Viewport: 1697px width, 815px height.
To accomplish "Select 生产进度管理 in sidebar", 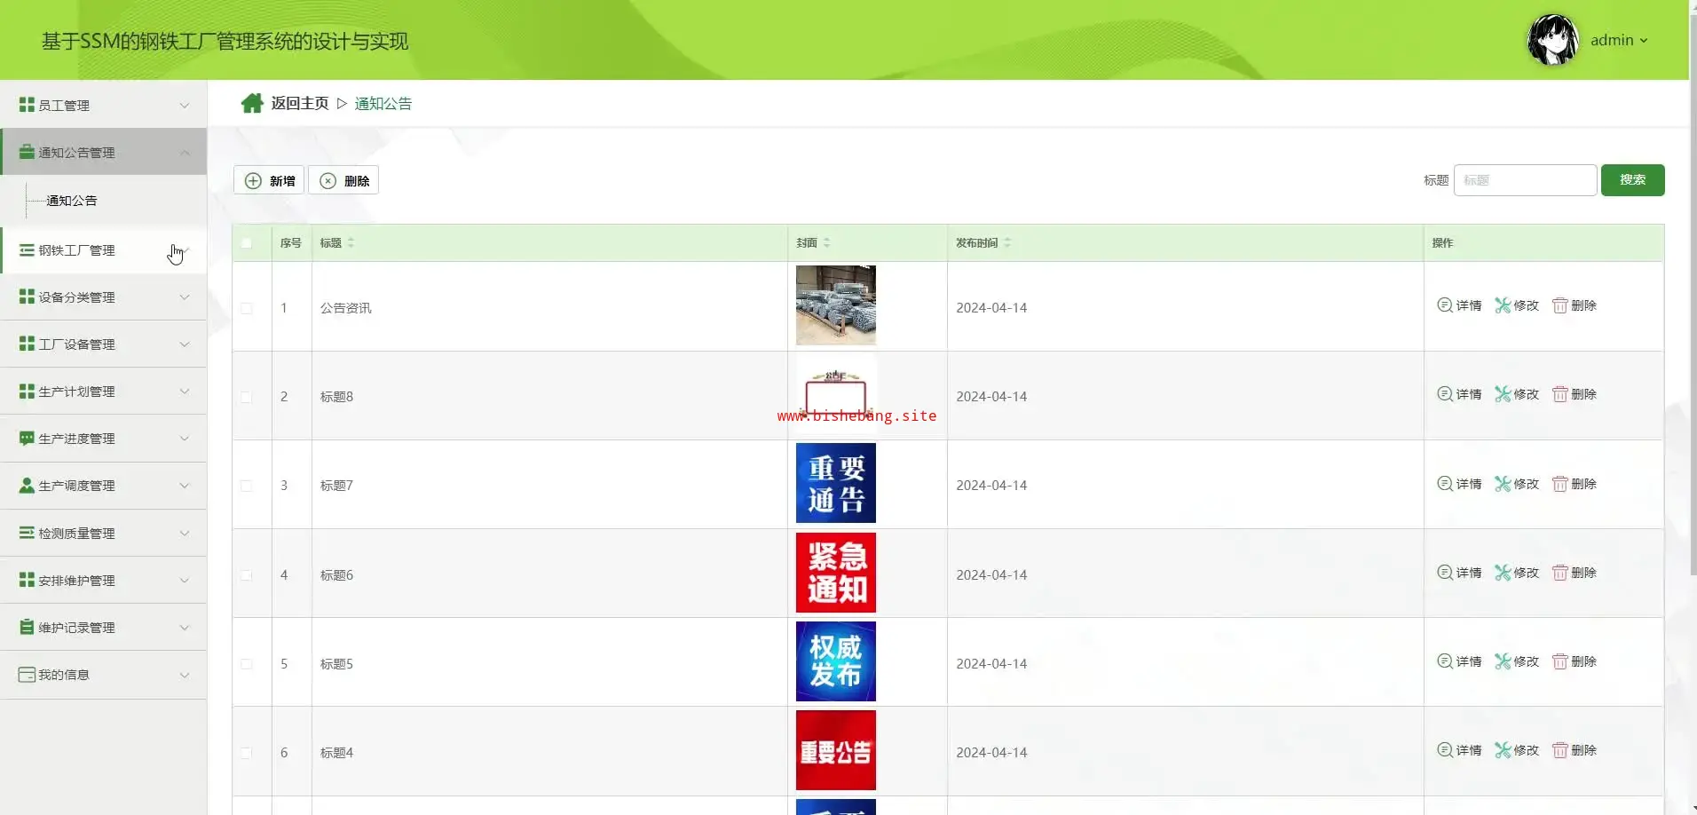I will click(x=104, y=439).
